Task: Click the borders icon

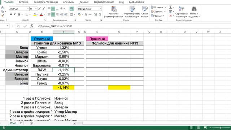Action: coord(27,14)
